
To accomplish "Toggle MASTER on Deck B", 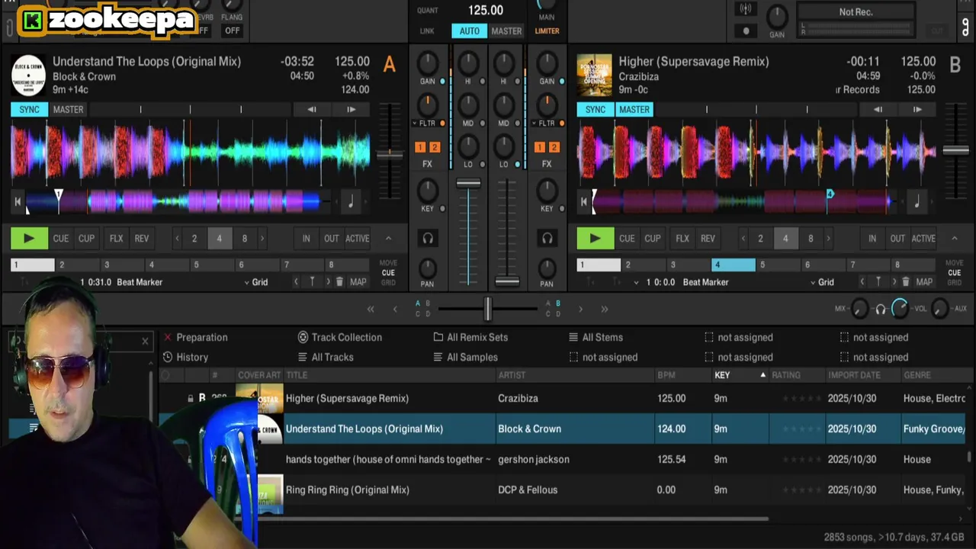I will pyautogui.click(x=634, y=110).
